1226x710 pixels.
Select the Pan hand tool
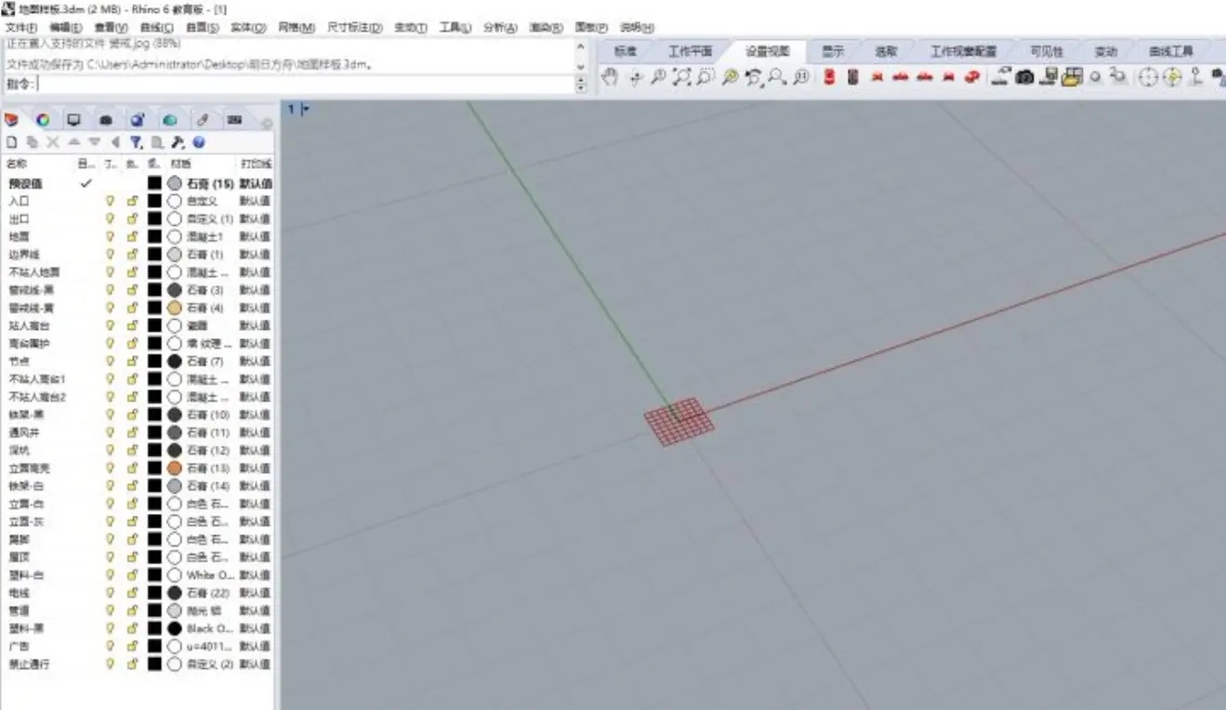point(610,78)
